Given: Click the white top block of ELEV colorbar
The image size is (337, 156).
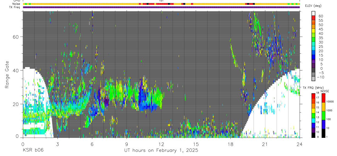Looking at the screenshot, I should [x=314, y=13].
